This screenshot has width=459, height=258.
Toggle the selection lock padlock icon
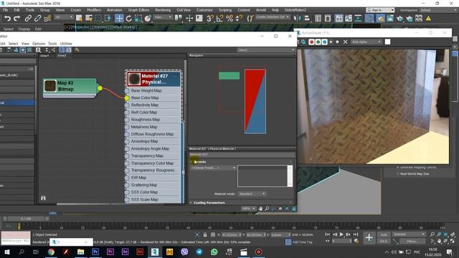205,234
